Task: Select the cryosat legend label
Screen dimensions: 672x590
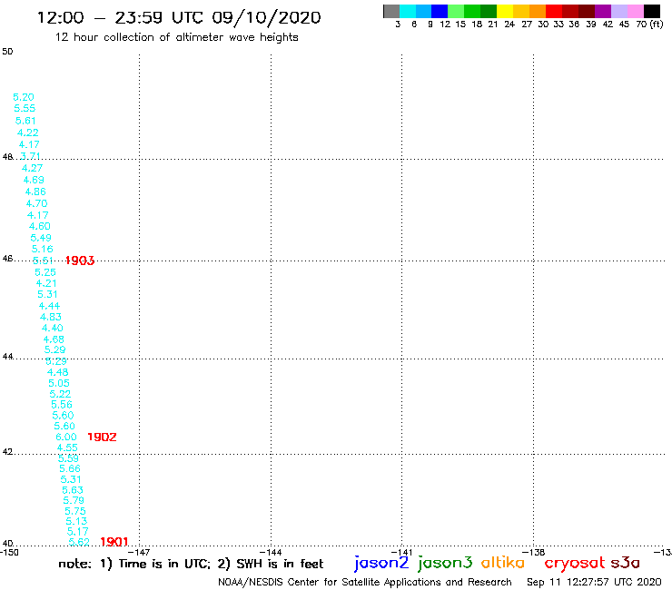Action: coord(575,563)
